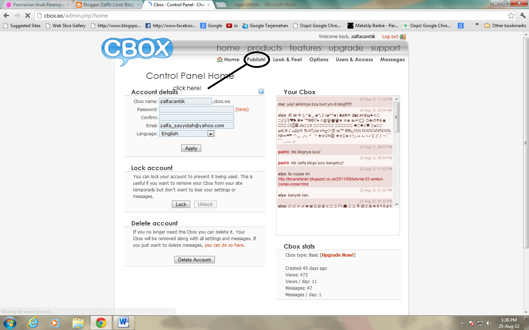This screenshot has width=529, height=330.
Task: Click the speaker icon in system tray
Action: (489, 323)
